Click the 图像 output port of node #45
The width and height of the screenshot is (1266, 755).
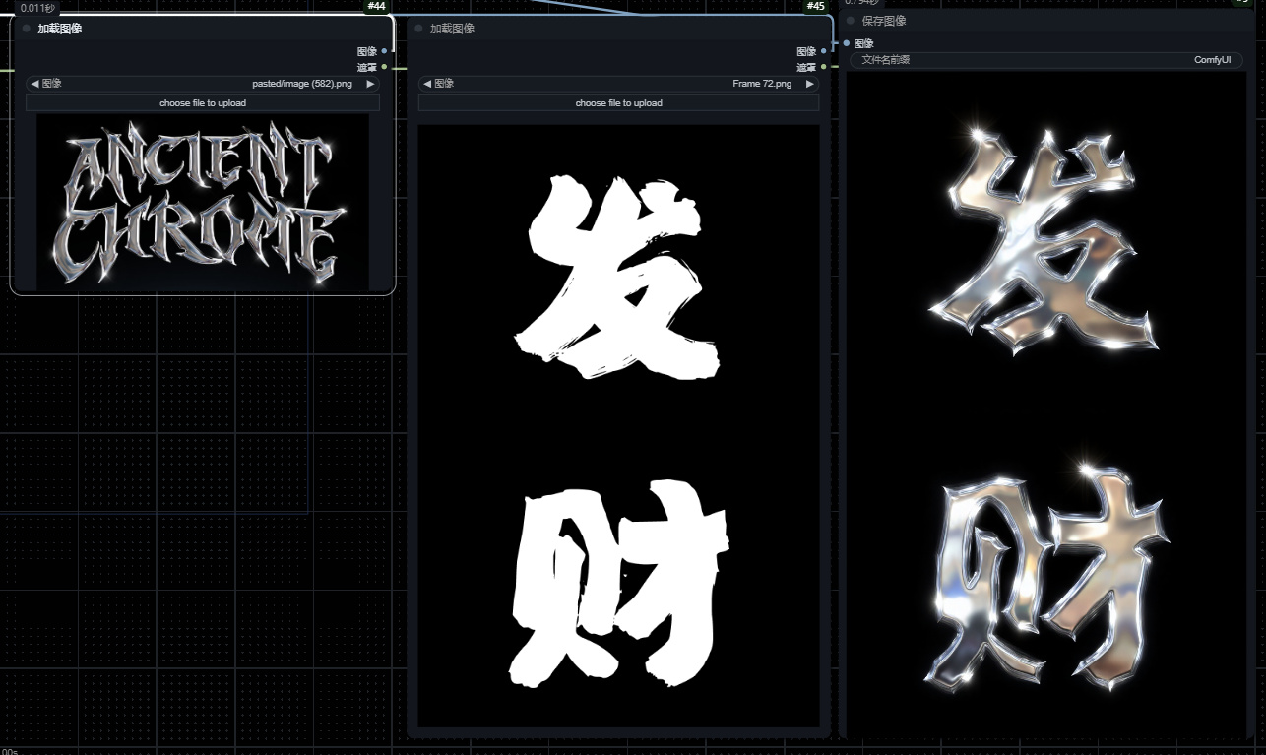[824, 51]
